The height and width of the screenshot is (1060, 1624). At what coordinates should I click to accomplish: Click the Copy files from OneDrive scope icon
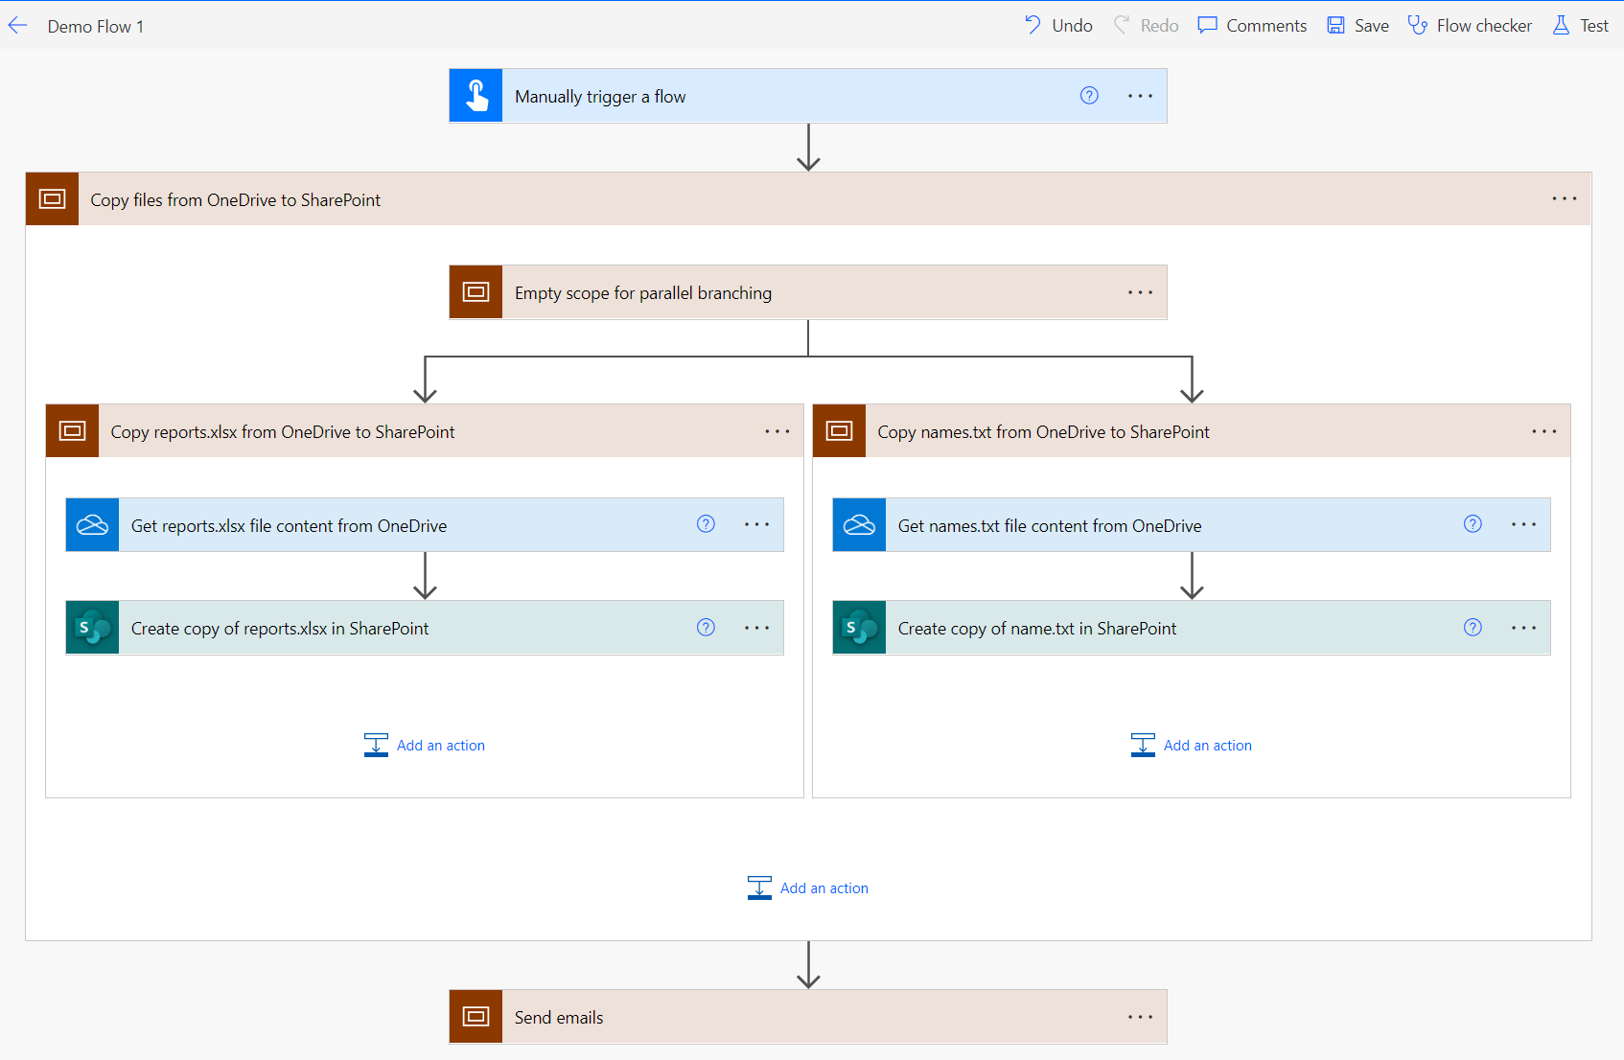click(x=52, y=199)
